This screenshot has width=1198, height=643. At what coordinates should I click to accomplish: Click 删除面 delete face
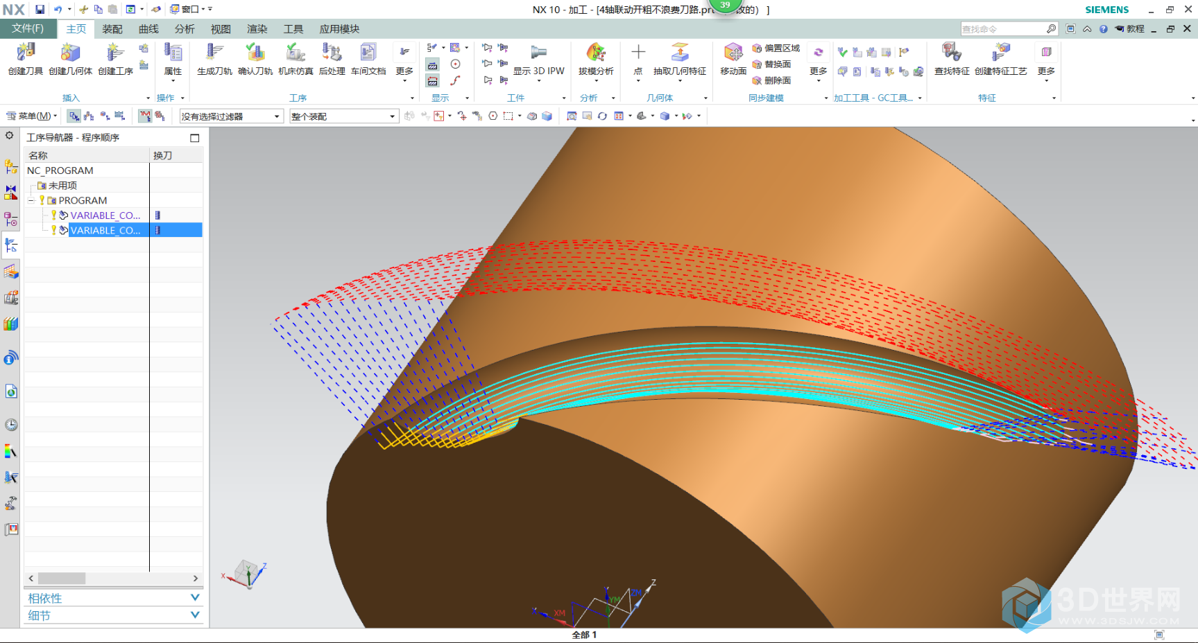[772, 80]
